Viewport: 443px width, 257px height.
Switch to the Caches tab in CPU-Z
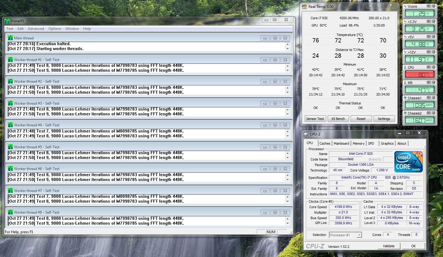tap(325, 143)
